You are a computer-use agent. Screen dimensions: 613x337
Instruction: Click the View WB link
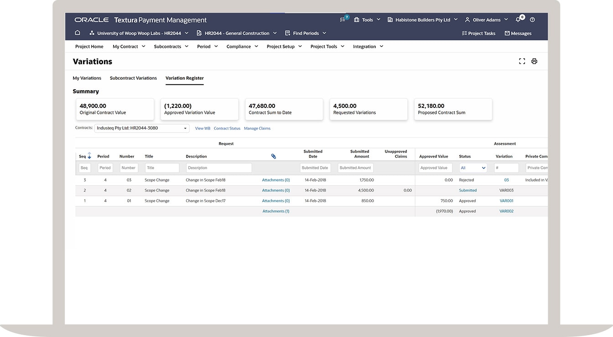tap(202, 128)
